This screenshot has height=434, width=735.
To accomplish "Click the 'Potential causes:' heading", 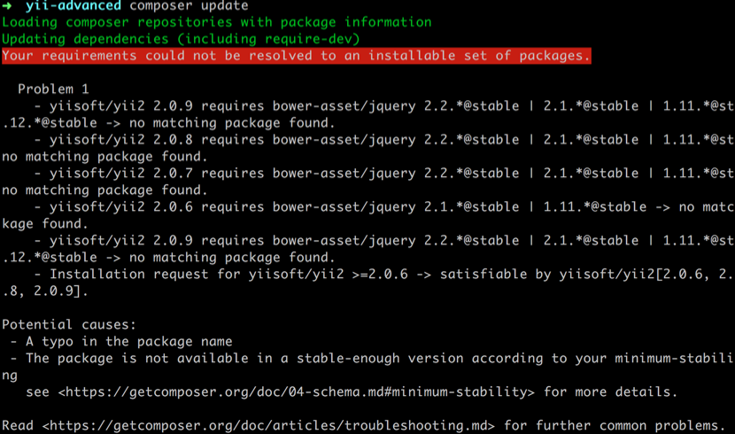I will [69, 325].
